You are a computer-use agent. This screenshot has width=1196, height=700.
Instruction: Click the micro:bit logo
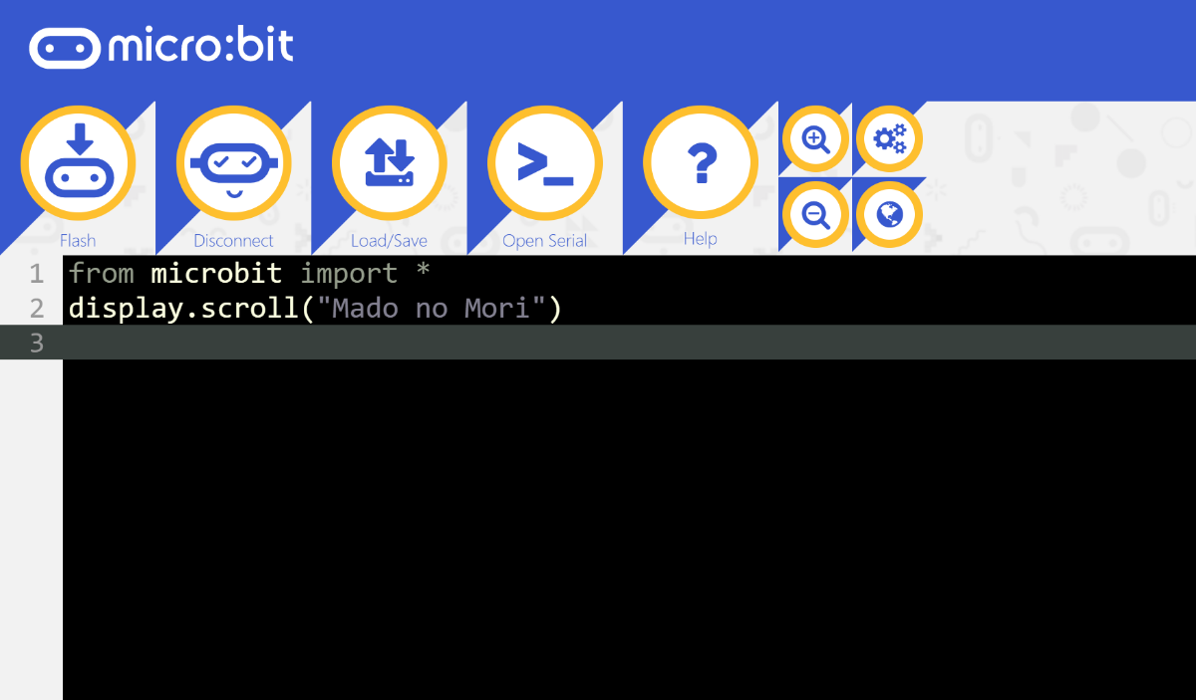coord(161,47)
